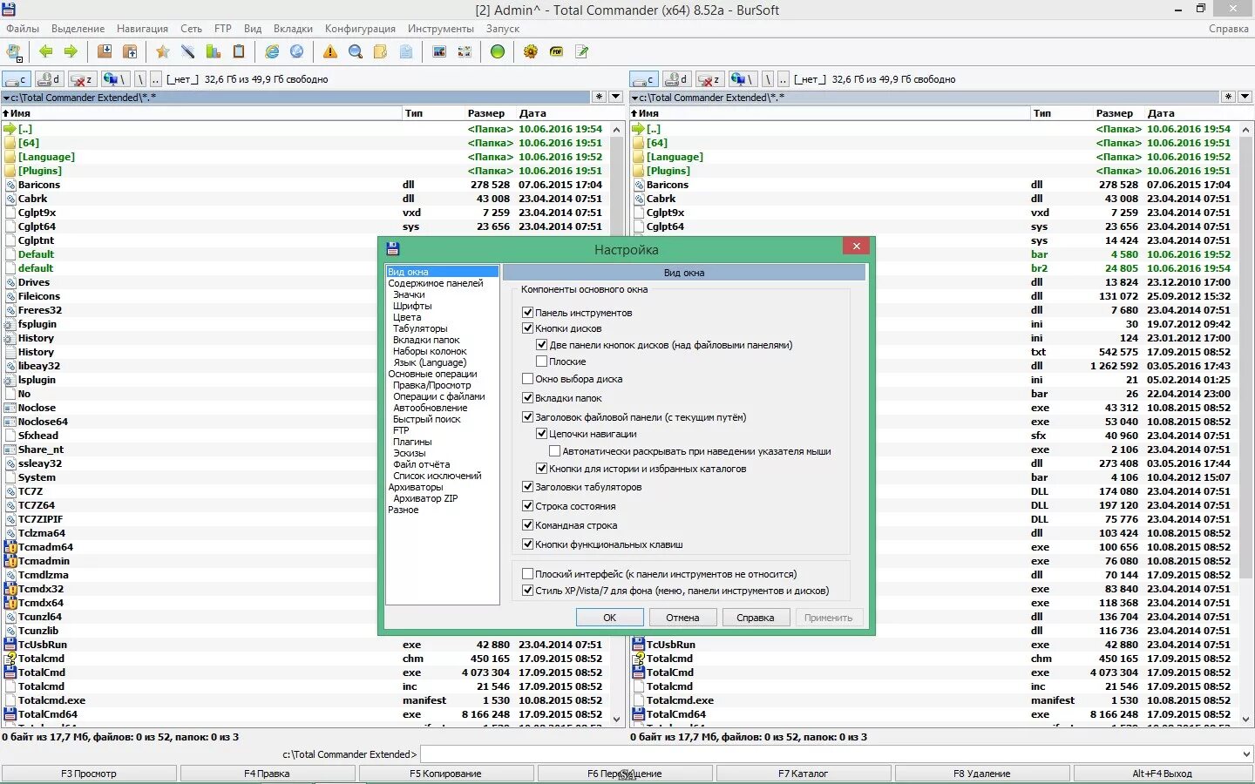Select Основные операции in settings tree

tap(432, 374)
